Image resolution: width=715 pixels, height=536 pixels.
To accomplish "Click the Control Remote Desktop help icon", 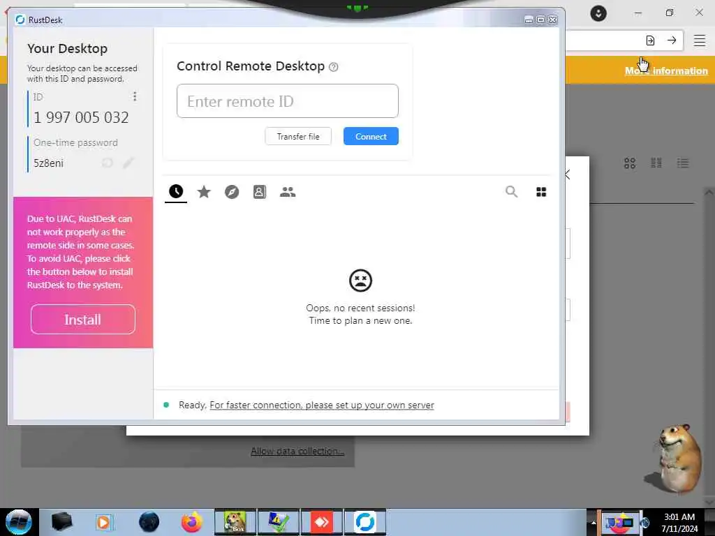I will [334, 67].
